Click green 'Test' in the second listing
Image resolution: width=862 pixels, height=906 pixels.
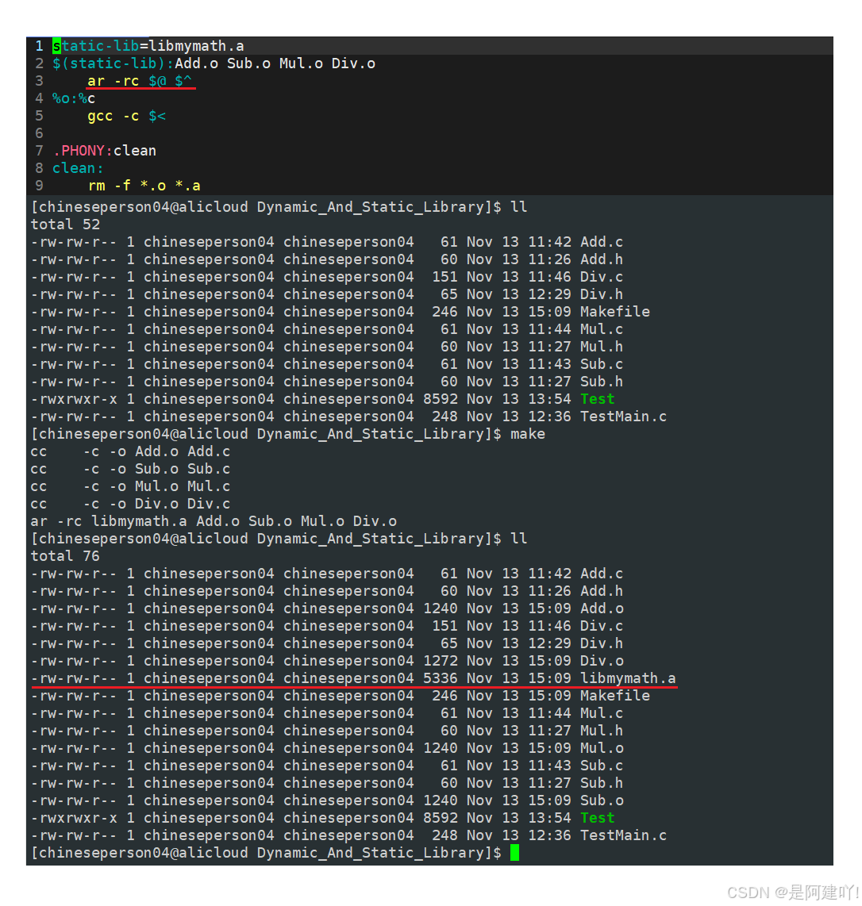pos(597,818)
